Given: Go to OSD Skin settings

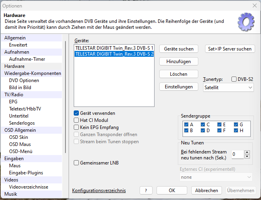Looking at the screenshot, I should pyautogui.click(x=19, y=137).
